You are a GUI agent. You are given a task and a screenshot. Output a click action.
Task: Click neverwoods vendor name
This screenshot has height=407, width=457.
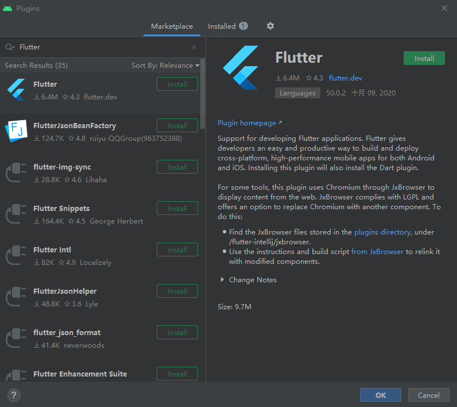click(84, 345)
